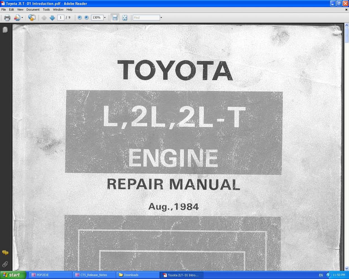Click the Print icon in the toolbar
The width and height of the screenshot is (349, 279).
point(7,18)
